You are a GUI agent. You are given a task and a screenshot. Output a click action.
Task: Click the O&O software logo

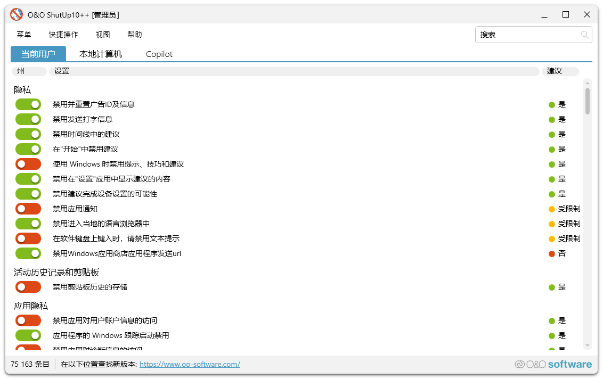[x=553, y=364]
